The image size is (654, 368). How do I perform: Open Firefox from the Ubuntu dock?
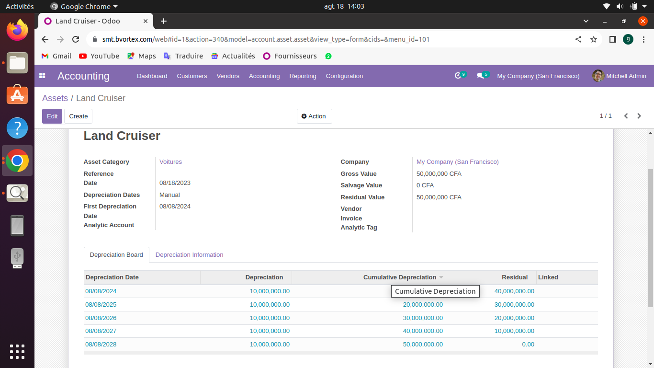tap(17, 31)
